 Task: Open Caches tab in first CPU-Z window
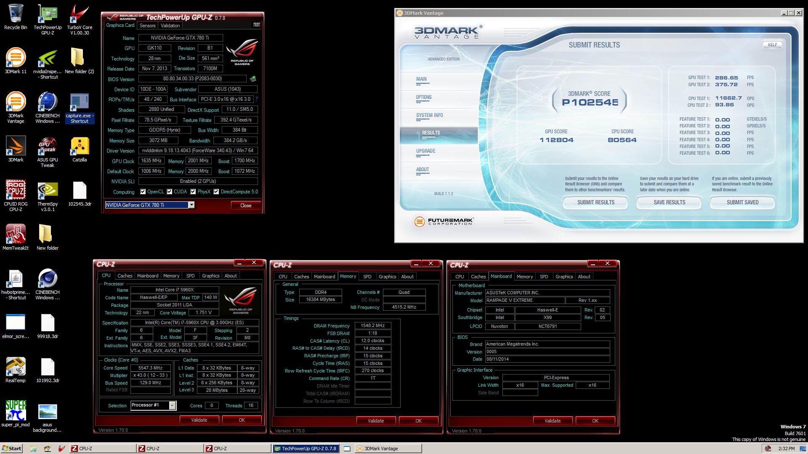(125, 276)
